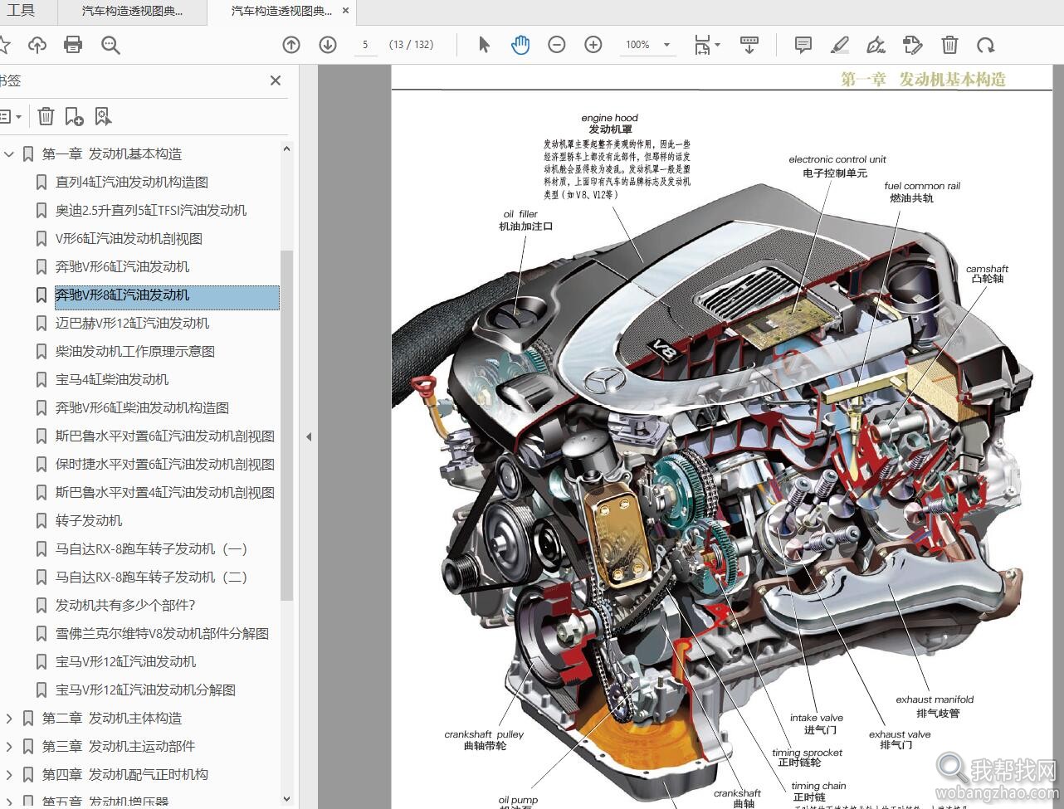Click the trash delete icon in toolbar

949,45
